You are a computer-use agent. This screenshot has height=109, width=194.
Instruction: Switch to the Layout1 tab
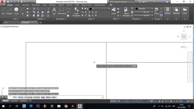(x=14, y=101)
